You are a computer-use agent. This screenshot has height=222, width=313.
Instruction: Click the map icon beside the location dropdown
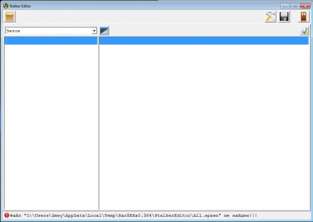click(104, 31)
